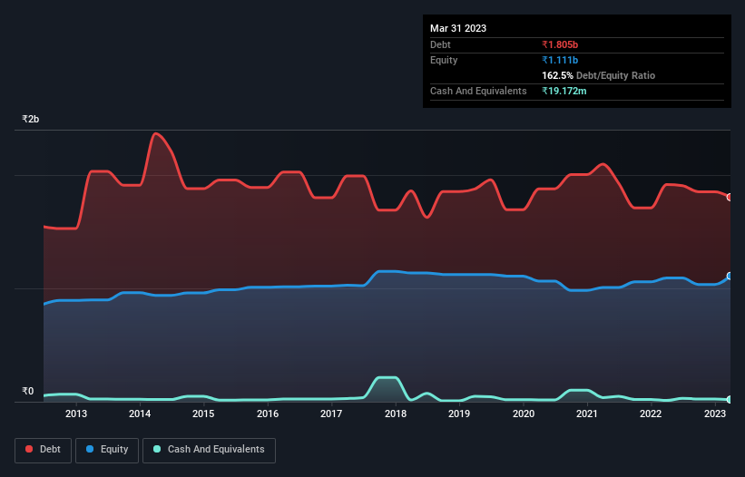Click the Equity row label in tooltip
The image size is (745, 477).
(x=444, y=60)
